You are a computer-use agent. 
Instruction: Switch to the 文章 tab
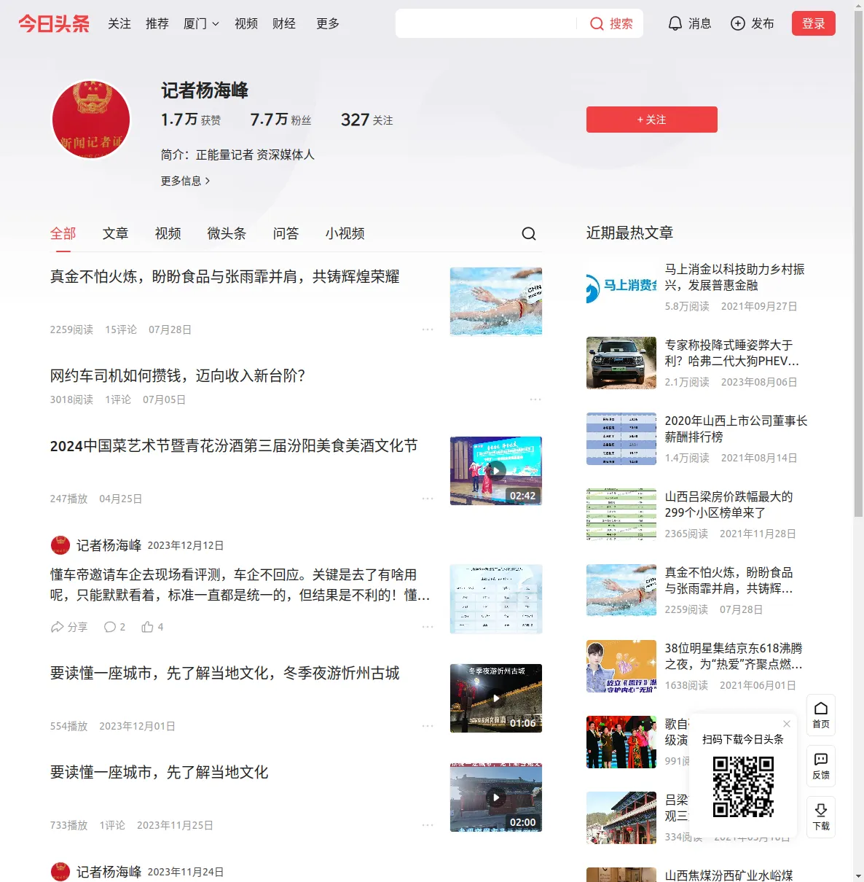click(115, 233)
